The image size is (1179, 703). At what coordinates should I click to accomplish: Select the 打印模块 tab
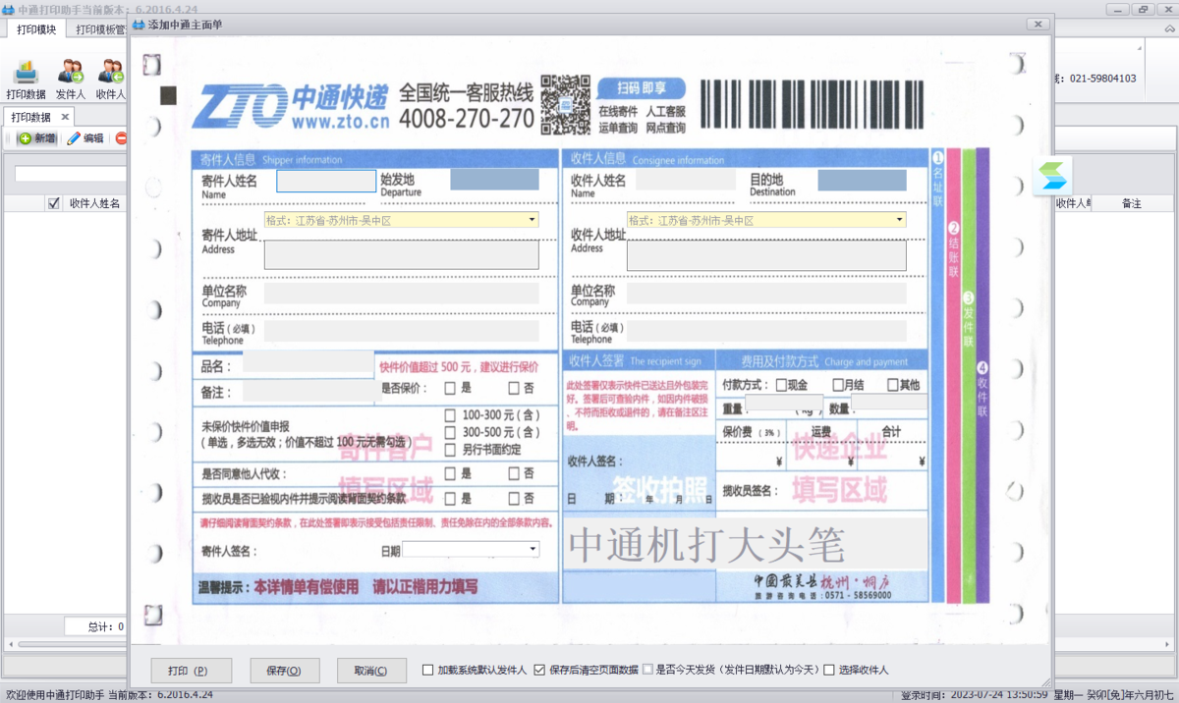[x=35, y=29]
